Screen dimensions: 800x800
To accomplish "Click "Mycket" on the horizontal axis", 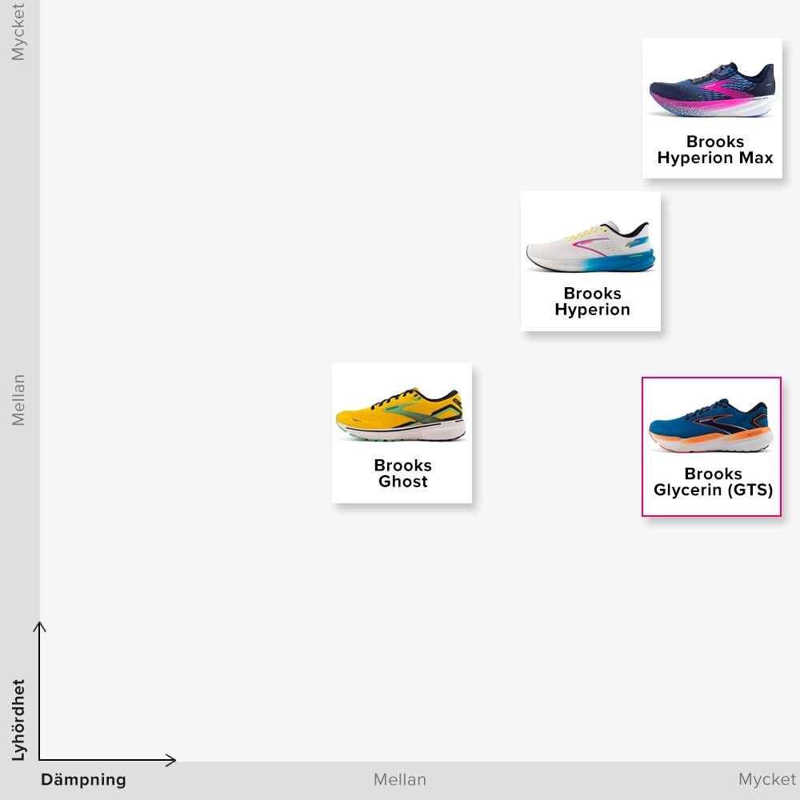I will (766, 780).
